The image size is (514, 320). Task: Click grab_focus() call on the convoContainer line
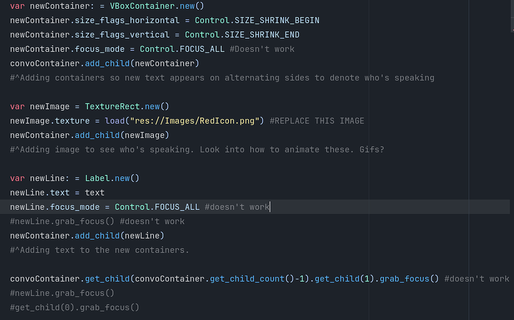click(x=407, y=278)
